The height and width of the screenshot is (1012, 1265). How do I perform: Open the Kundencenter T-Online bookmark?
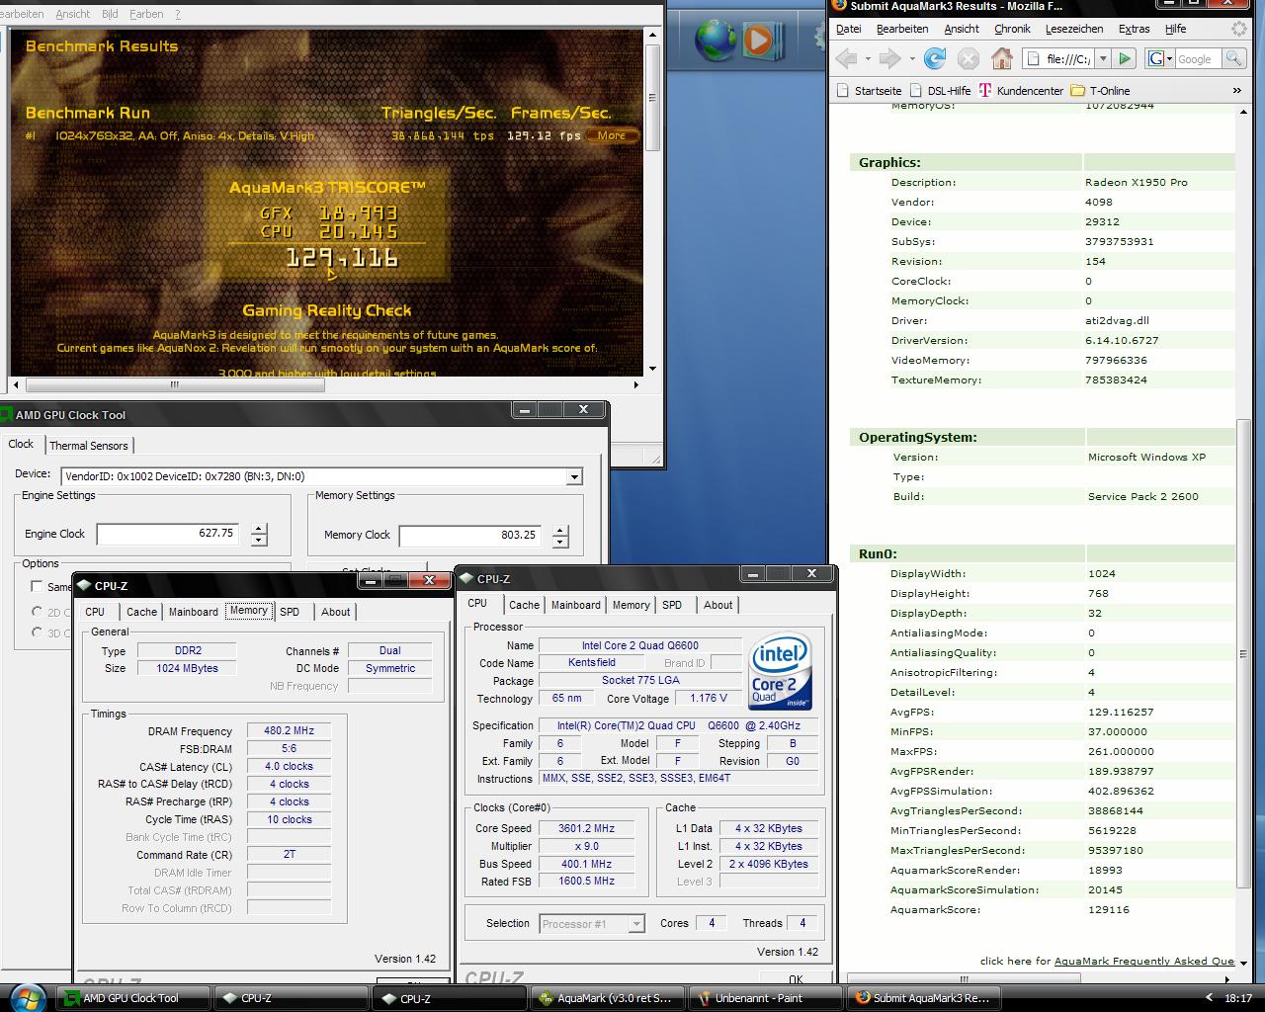[x=1021, y=90]
